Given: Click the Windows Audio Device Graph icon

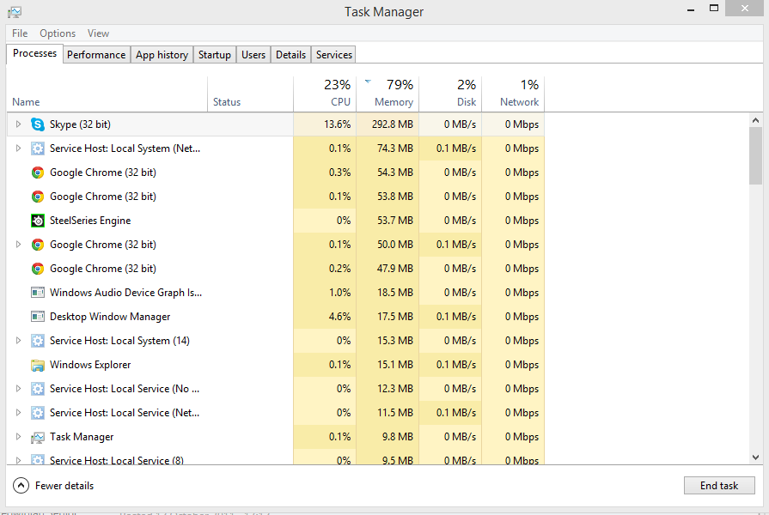Looking at the screenshot, I should click(x=38, y=293).
